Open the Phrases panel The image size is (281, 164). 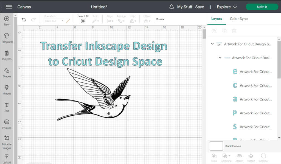coord(7,123)
